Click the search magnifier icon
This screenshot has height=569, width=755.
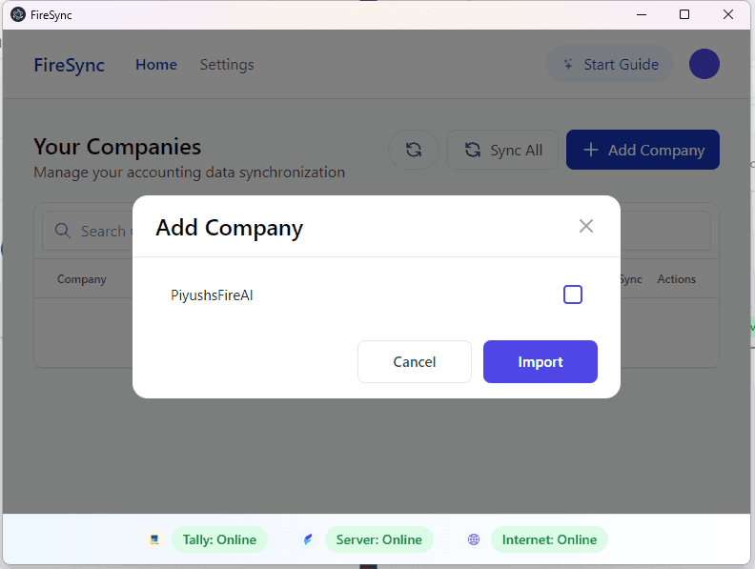coord(63,231)
